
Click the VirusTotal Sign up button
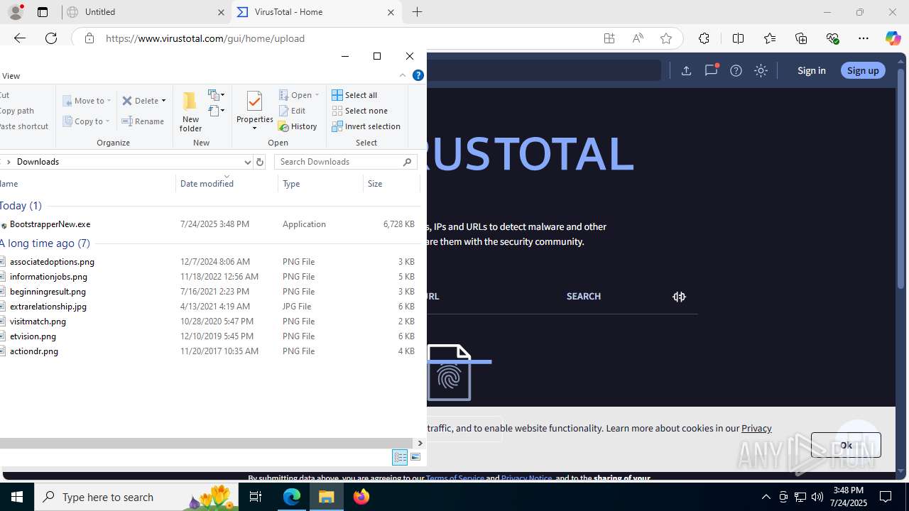(x=863, y=70)
